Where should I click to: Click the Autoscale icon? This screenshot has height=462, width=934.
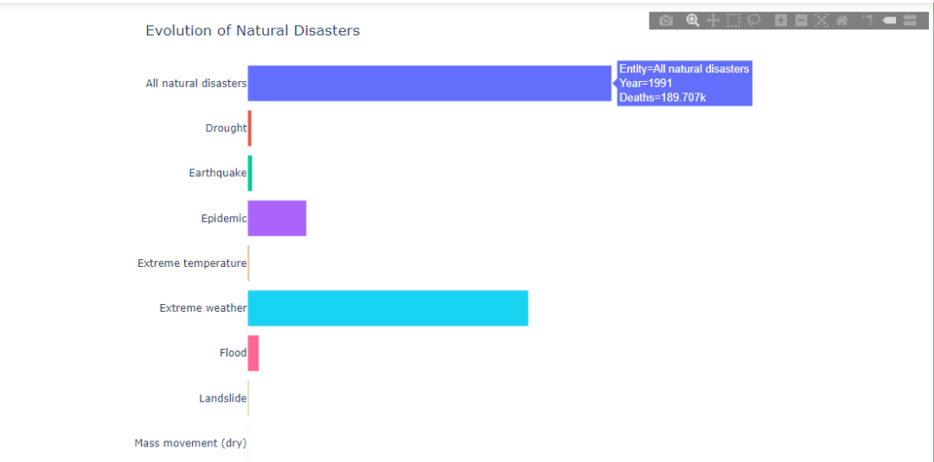click(x=822, y=21)
